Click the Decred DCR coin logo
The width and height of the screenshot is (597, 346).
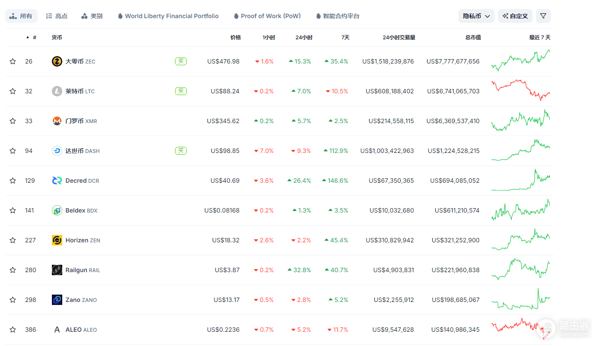[x=57, y=181]
